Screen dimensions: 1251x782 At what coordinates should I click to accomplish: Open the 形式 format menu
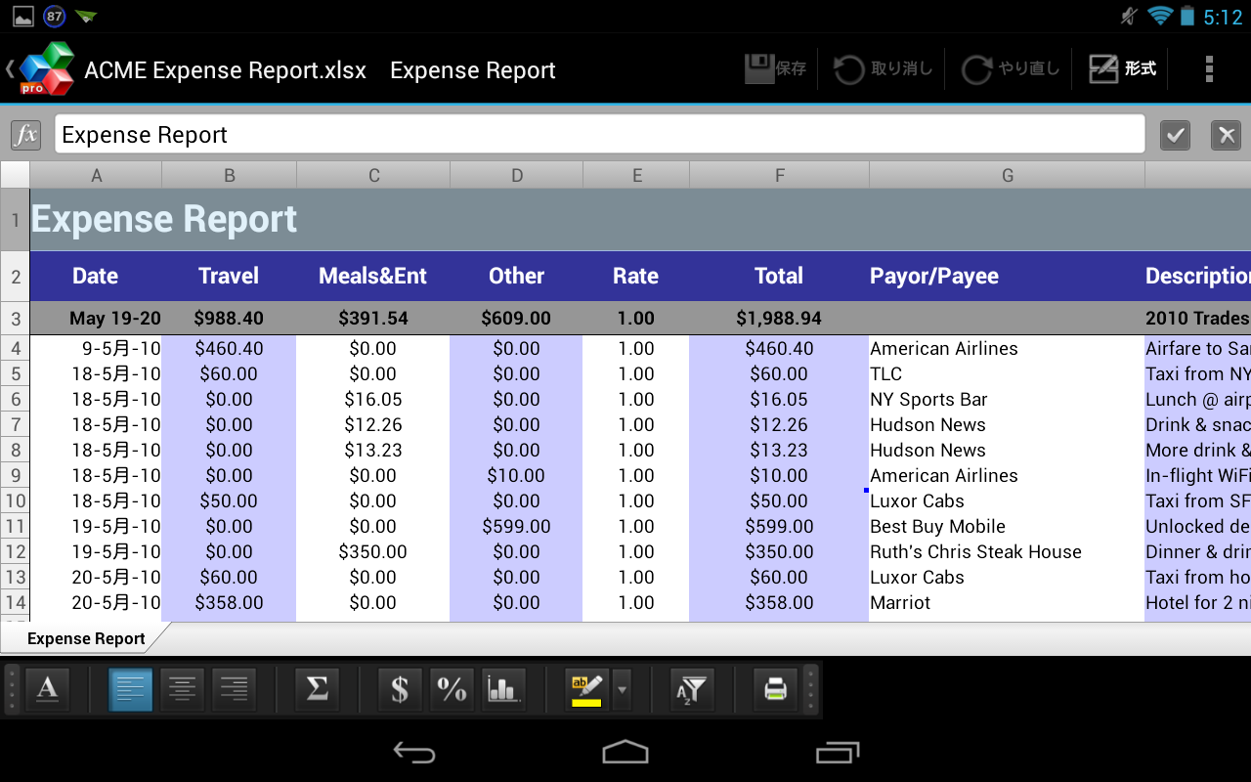[1122, 69]
